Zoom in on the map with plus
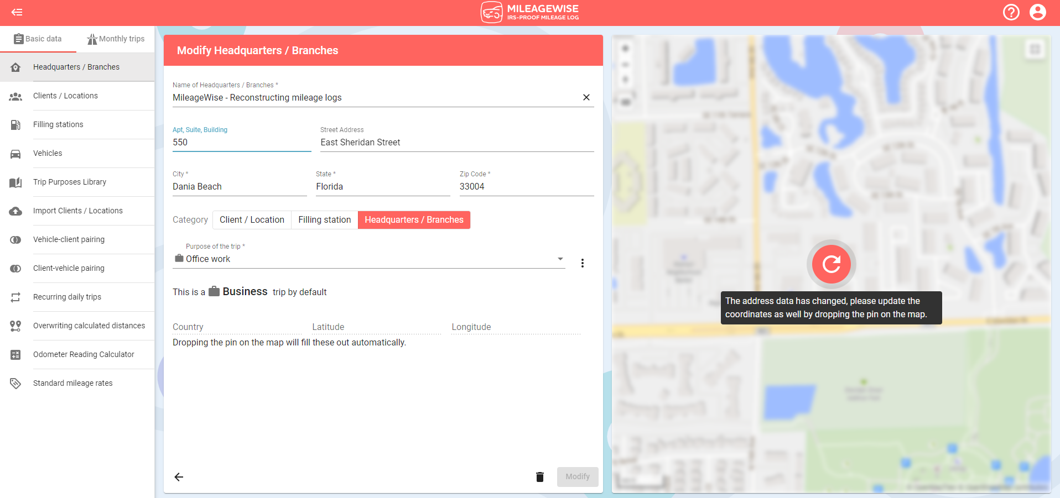The height and width of the screenshot is (498, 1060). pyautogui.click(x=625, y=49)
